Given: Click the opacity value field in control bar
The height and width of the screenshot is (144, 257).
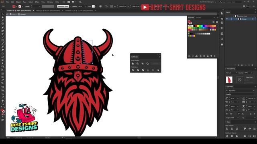Looking at the screenshot, I should (x=81, y=6).
